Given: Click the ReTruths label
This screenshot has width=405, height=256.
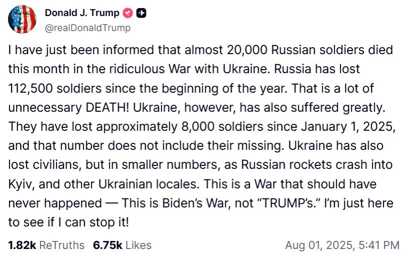Looking at the screenshot, I should point(62,245).
